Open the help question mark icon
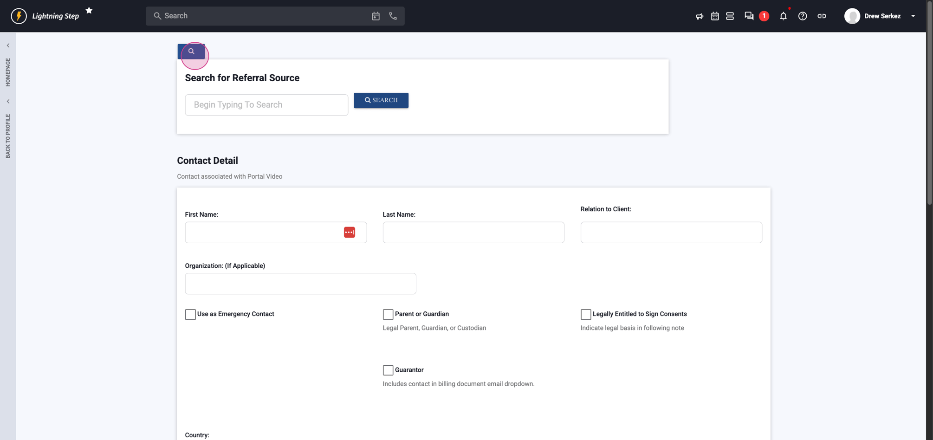 [803, 16]
